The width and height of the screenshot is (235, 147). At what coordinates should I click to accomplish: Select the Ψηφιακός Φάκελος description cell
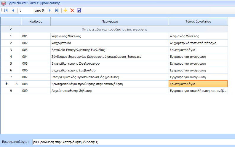point(109,36)
